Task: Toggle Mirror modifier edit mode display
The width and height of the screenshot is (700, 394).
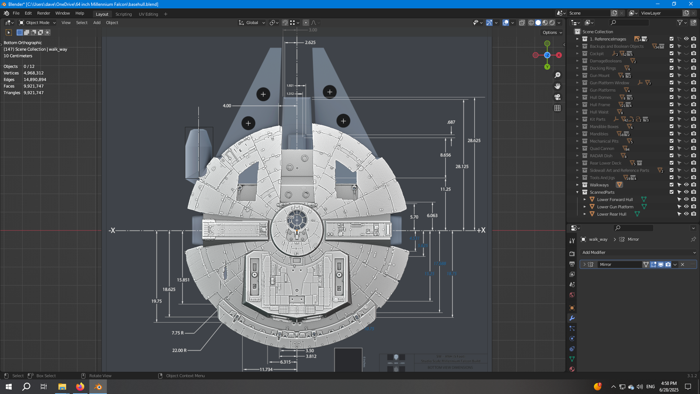Action: tap(653, 264)
